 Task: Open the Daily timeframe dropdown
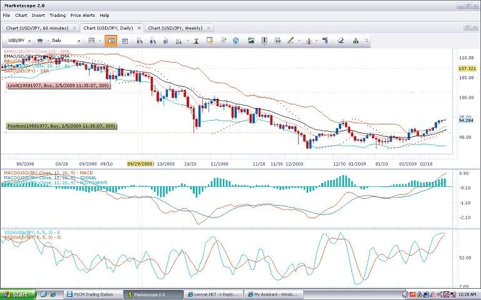[x=63, y=41]
